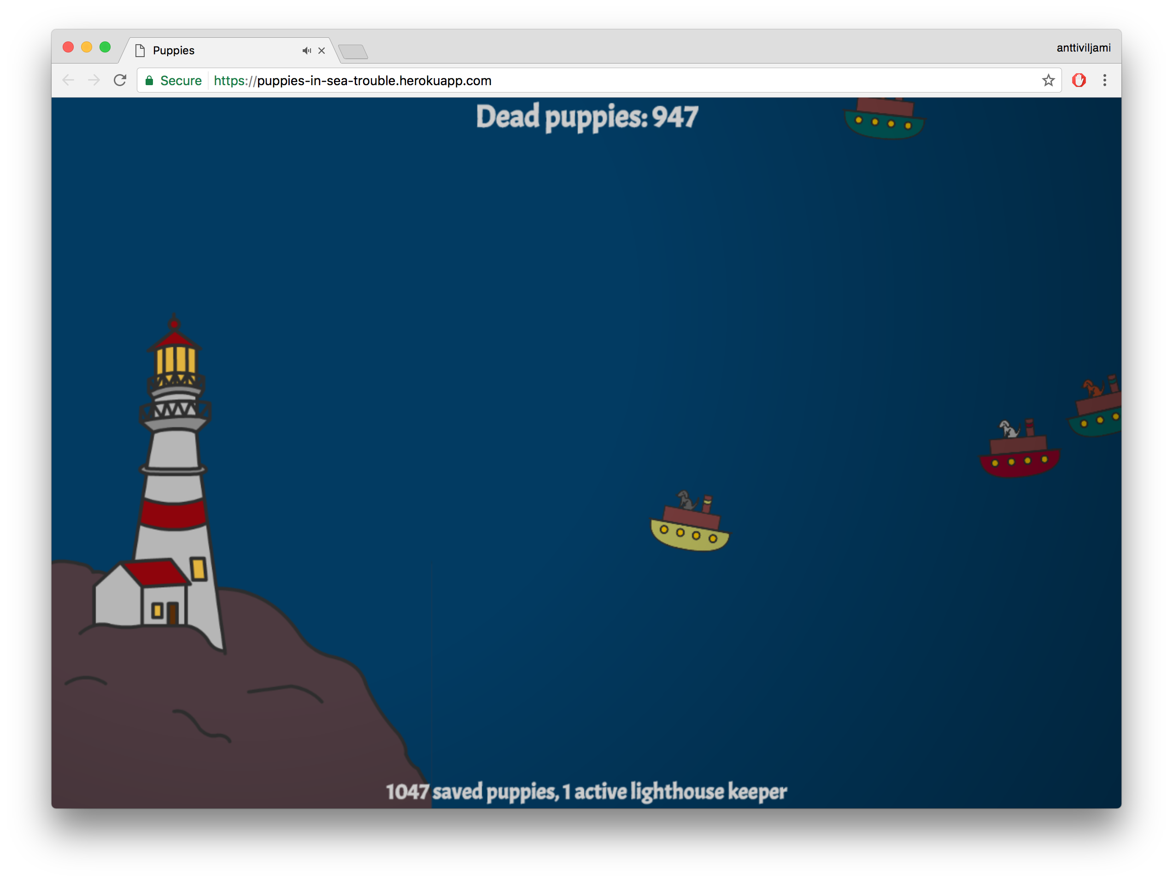Click the green boat at top edge
The height and width of the screenshot is (882, 1173).
point(884,119)
